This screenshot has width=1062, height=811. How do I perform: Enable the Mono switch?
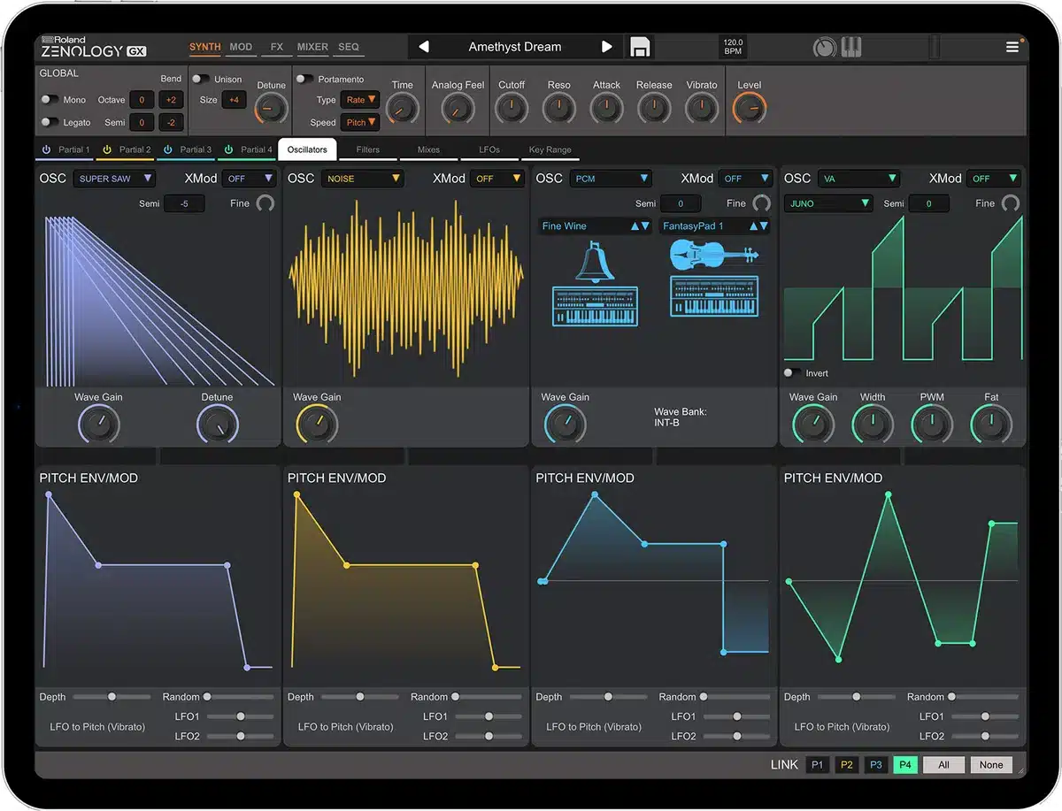click(x=50, y=100)
